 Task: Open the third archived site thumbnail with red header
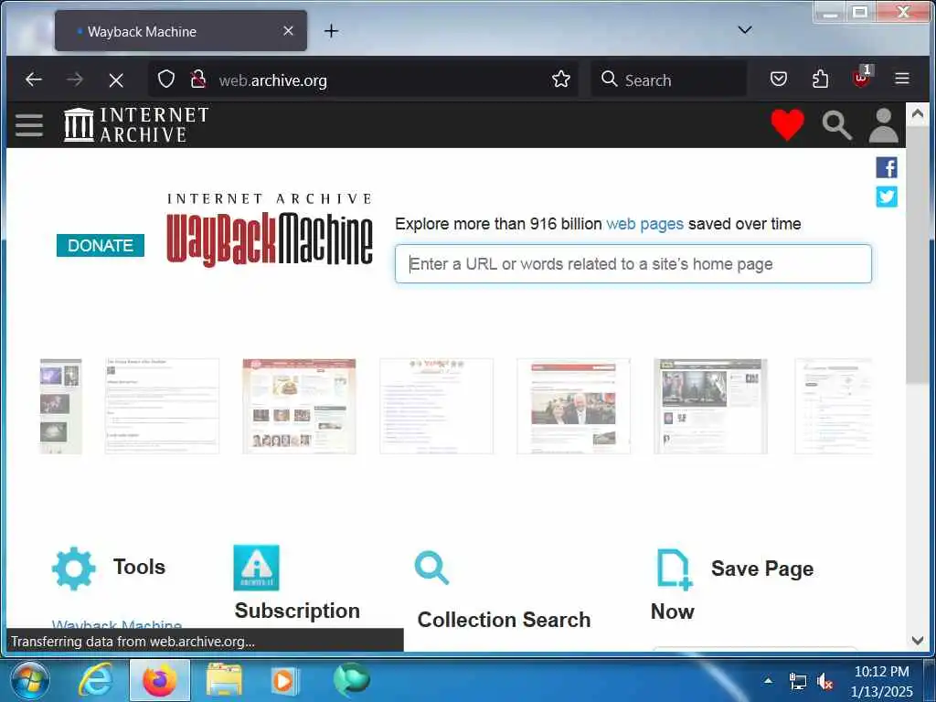pyautogui.click(x=299, y=406)
